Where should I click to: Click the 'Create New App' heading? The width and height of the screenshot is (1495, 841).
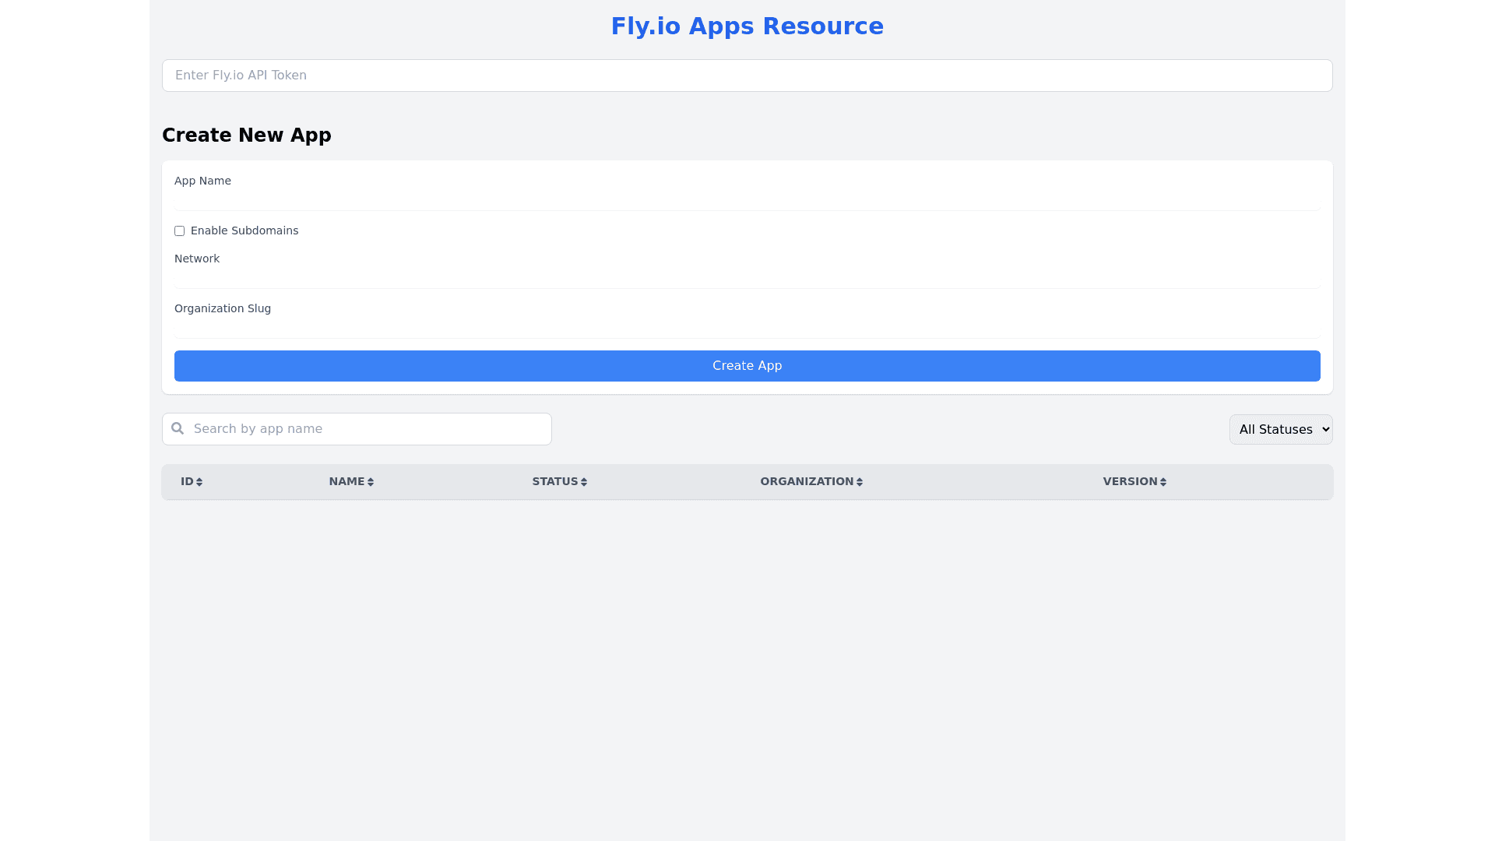pyautogui.click(x=247, y=135)
